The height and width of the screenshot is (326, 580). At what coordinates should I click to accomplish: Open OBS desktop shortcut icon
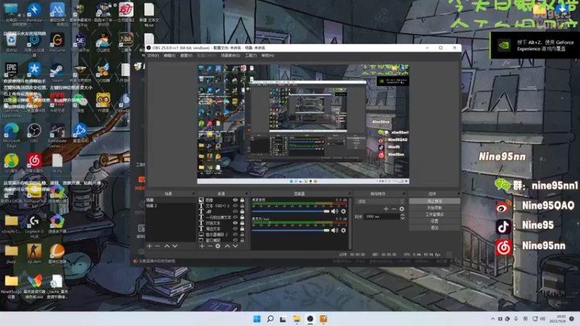(34, 134)
